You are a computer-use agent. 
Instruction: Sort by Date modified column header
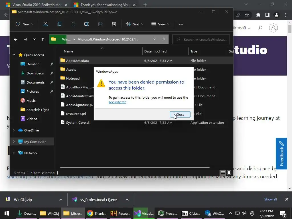coord(155,51)
